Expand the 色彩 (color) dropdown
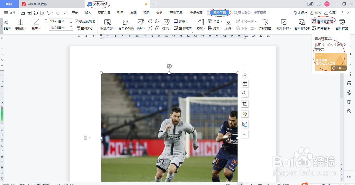The height and width of the screenshot is (185, 355). point(144,29)
